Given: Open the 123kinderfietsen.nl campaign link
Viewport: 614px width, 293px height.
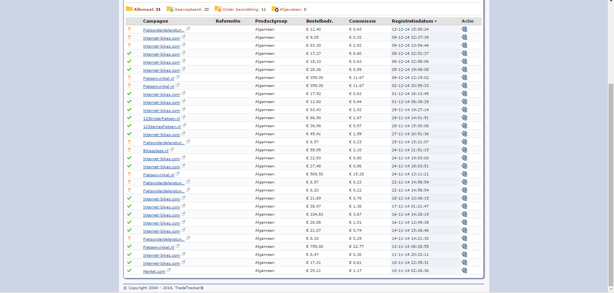Looking at the screenshot, I should pyautogui.click(x=162, y=118).
